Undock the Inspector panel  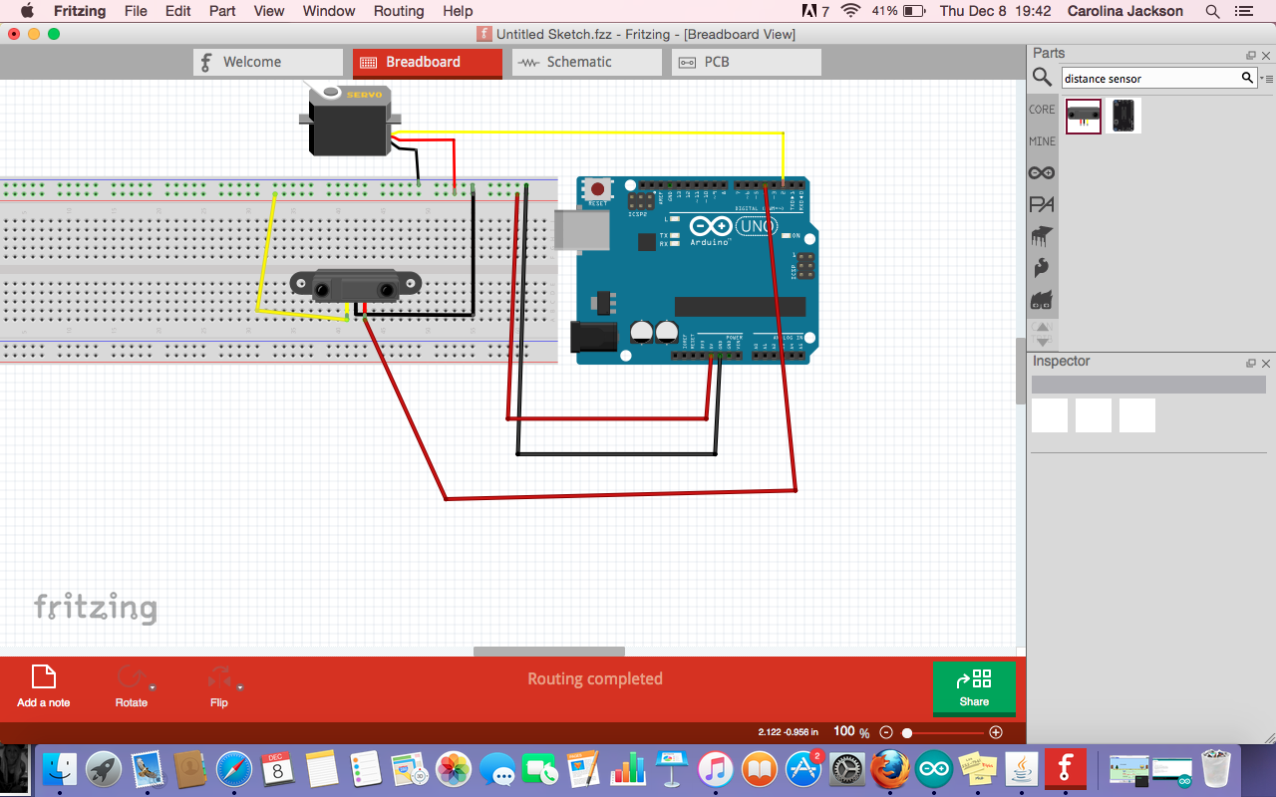(x=1251, y=364)
